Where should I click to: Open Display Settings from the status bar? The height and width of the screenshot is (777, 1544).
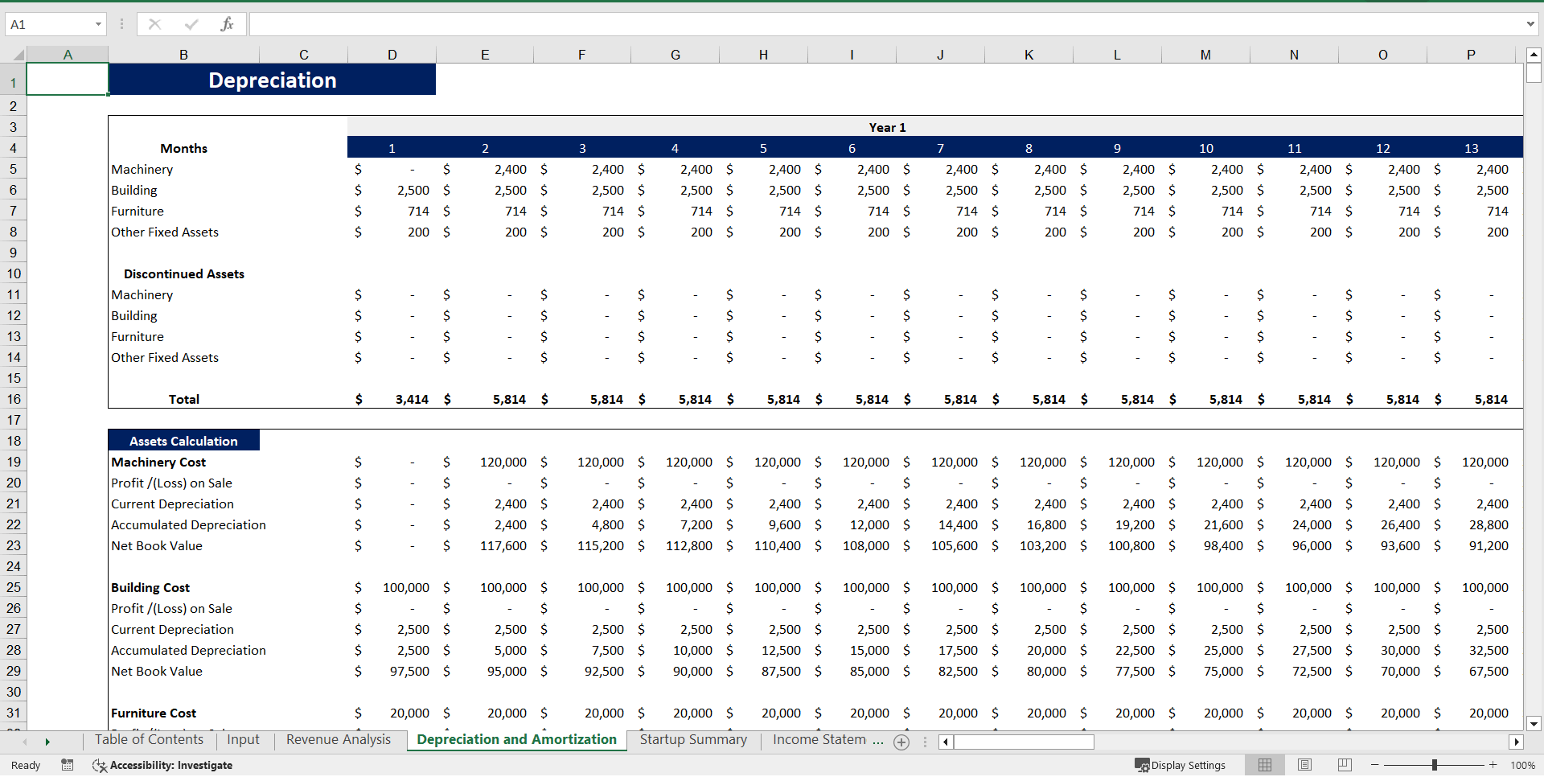[1181, 765]
